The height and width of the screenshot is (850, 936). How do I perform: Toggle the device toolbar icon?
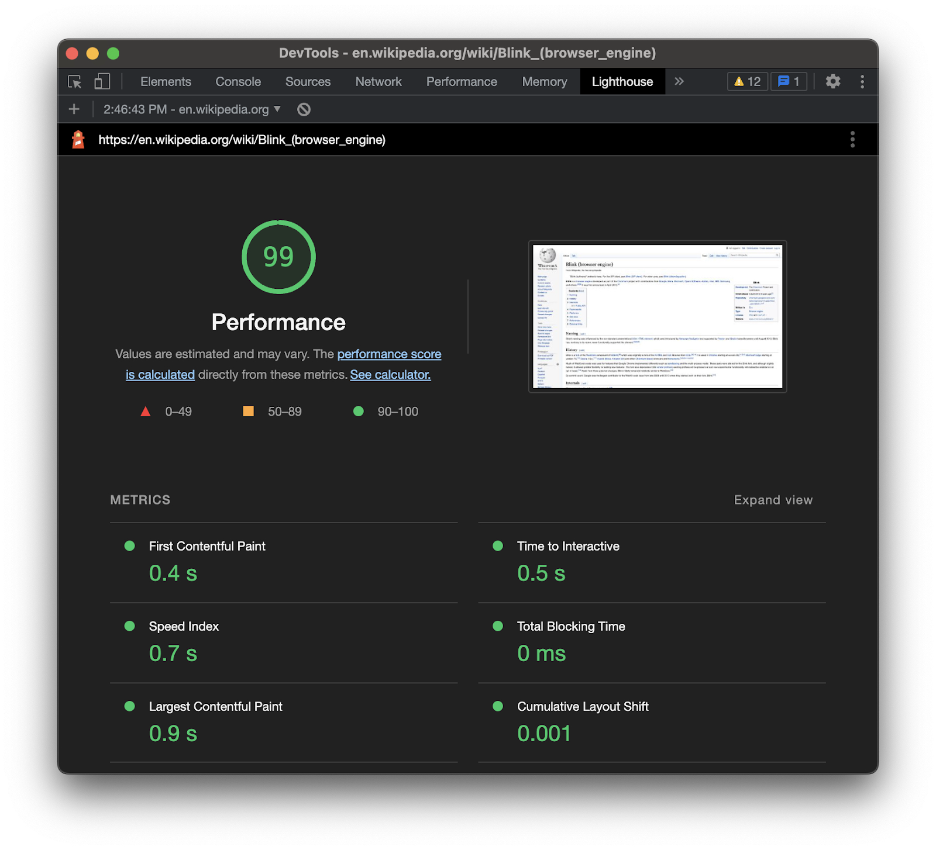102,82
